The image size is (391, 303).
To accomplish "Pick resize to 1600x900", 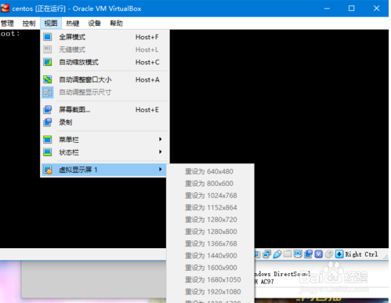I will 211,268.
